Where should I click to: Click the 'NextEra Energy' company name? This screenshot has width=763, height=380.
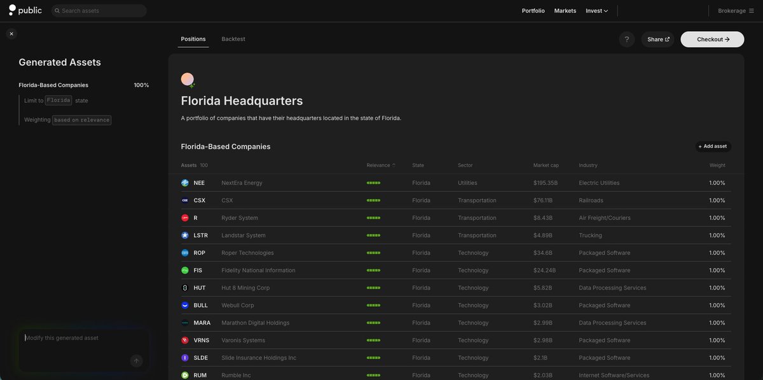(x=242, y=183)
